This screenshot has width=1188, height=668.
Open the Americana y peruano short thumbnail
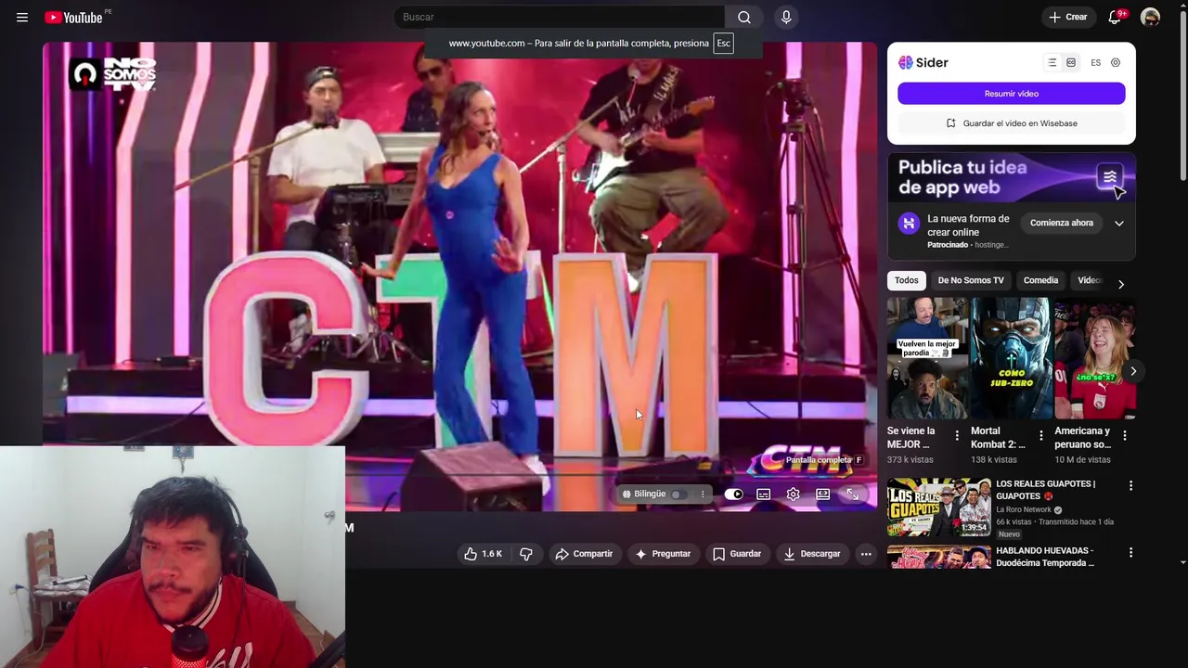[1094, 358]
